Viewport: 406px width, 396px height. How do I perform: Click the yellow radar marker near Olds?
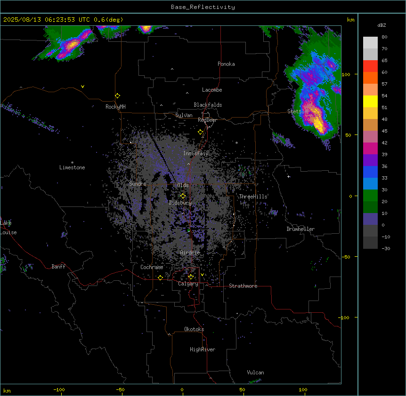click(183, 196)
